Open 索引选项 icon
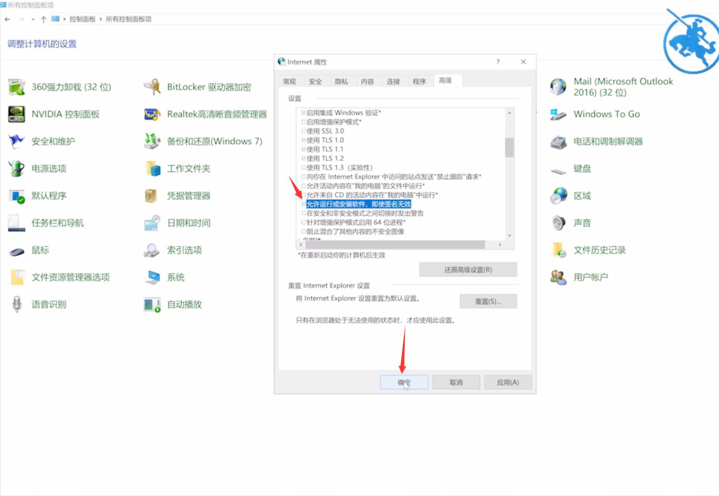The height and width of the screenshot is (496, 719). pos(152,250)
